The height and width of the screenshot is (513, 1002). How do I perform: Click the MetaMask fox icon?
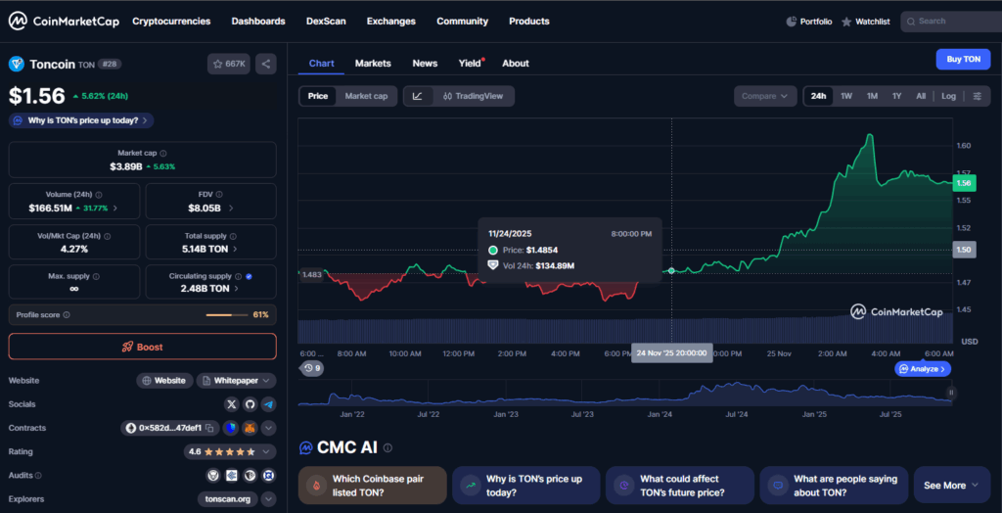point(250,428)
